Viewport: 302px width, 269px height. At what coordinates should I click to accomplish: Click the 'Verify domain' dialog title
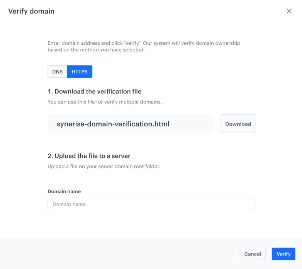point(31,11)
